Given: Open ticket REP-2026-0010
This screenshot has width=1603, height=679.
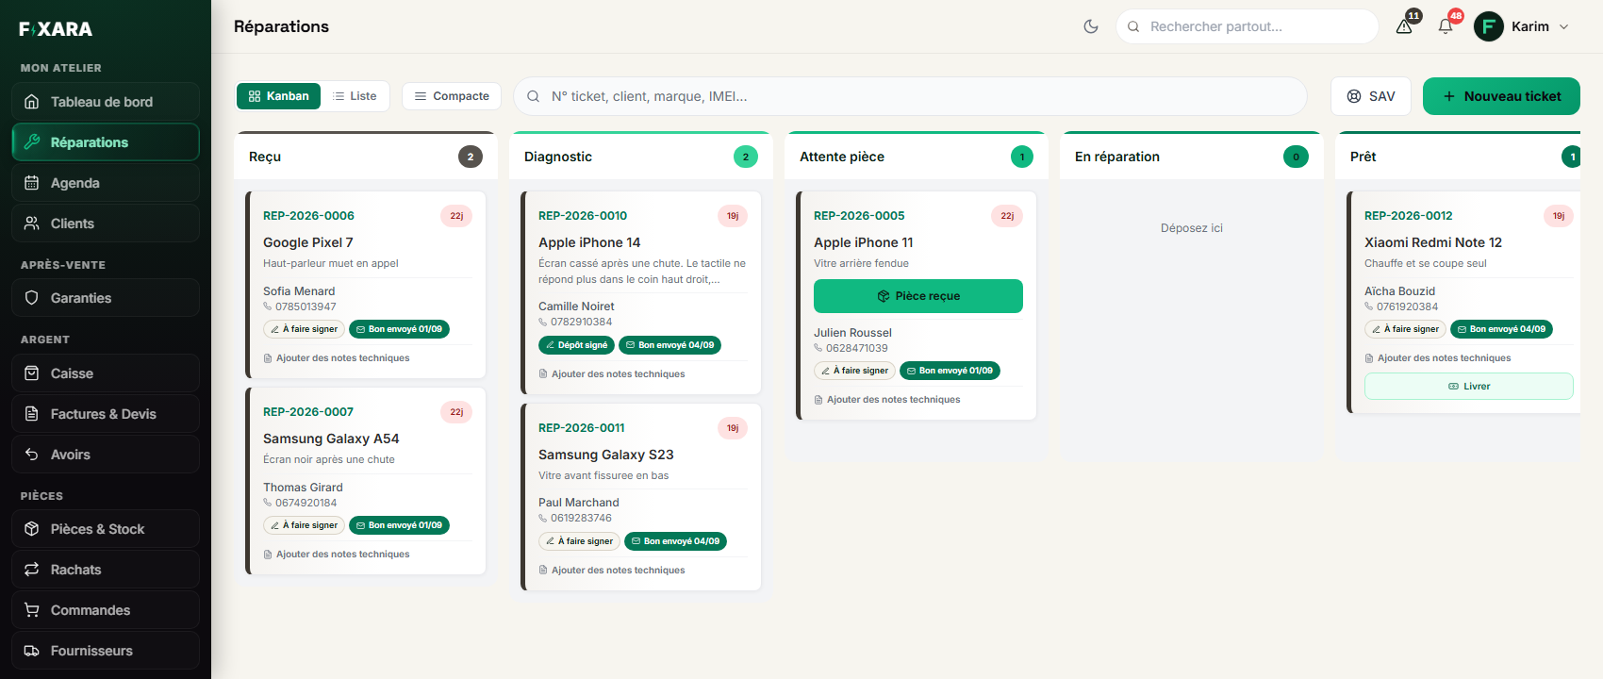Looking at the screenshot, I should [x=583, y=216].
